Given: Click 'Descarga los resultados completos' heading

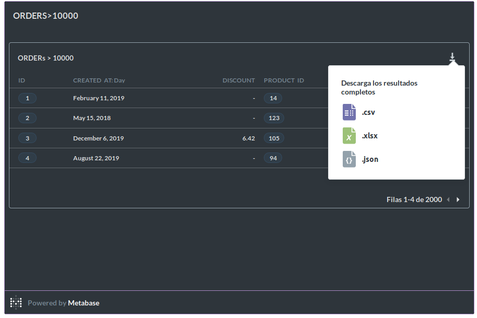Looking at the screenshot, I should (x=379, y=88).
